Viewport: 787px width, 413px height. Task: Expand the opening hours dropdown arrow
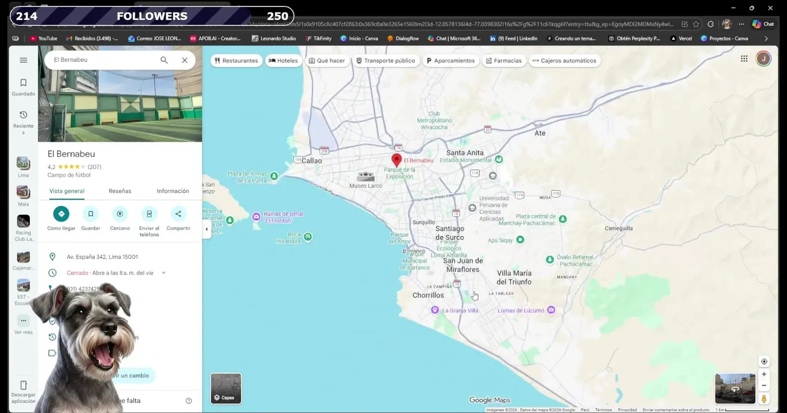pos(163,273)
